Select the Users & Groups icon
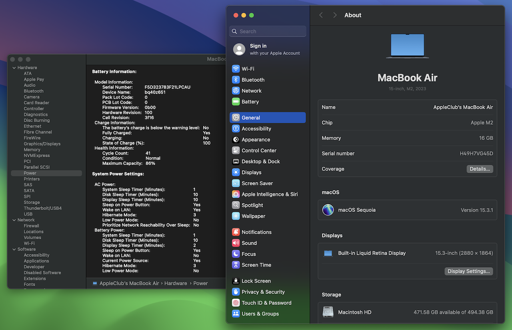The image size is (512, 330). (x=236, y=314)
